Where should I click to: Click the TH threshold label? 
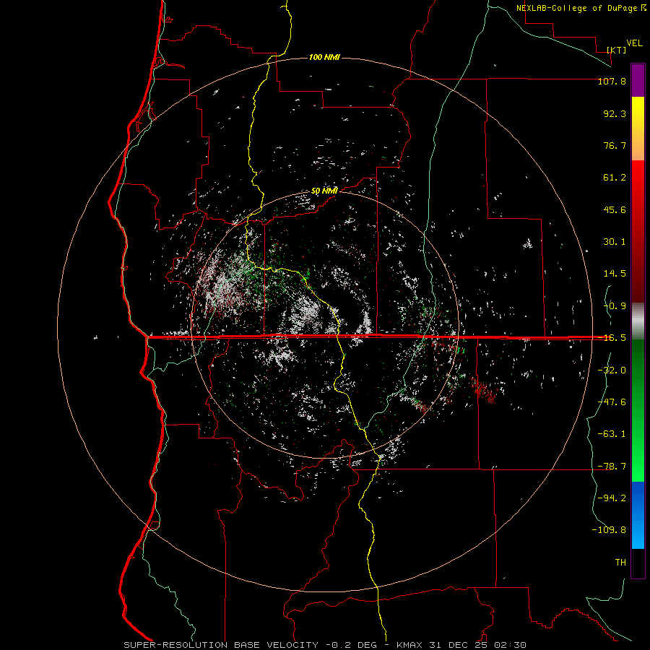tap(620, 563)
